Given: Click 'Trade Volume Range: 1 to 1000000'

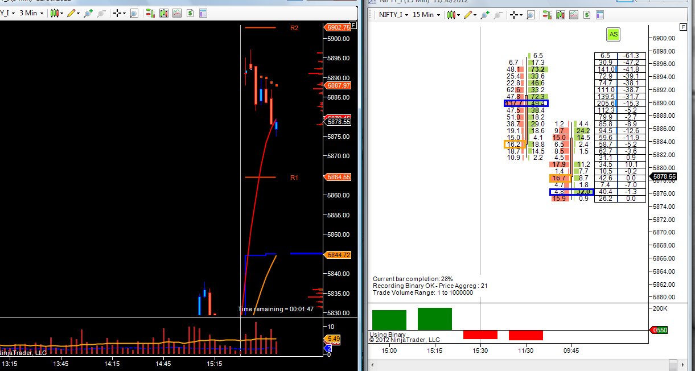Looking at the screenshot, I should pyautogui.click(x=423, y=292).
